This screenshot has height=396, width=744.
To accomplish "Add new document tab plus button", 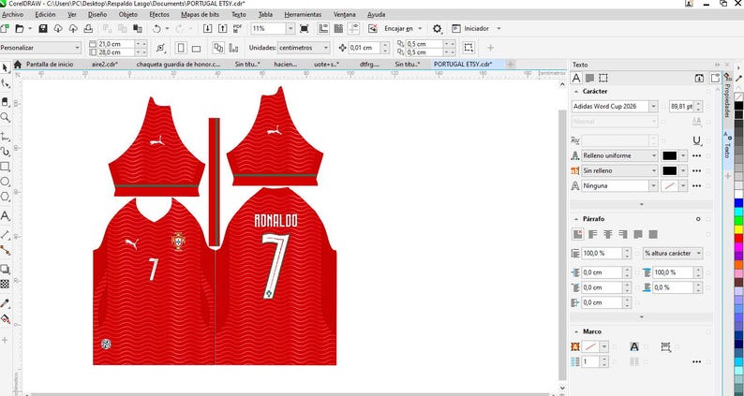I will point(510,64).
